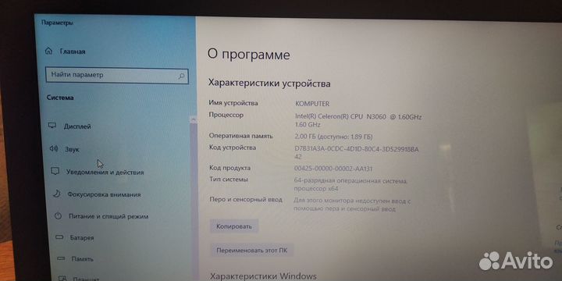The image size is (562, 281).
Task: Click the О программе page title
Action: pyautogui.click(x=248, y=55)
